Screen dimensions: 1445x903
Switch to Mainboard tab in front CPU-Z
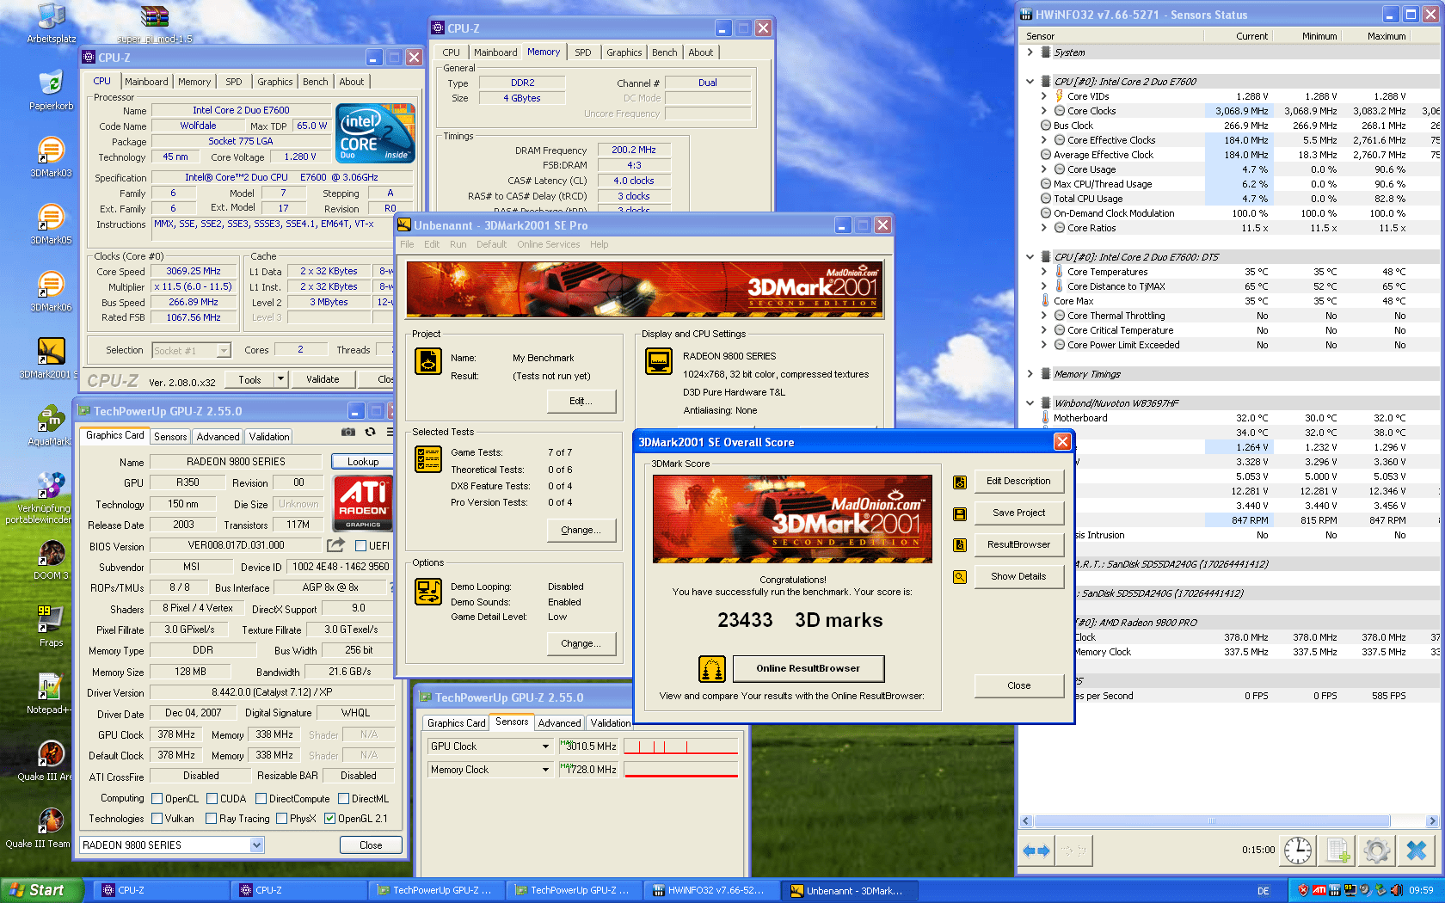146,82
